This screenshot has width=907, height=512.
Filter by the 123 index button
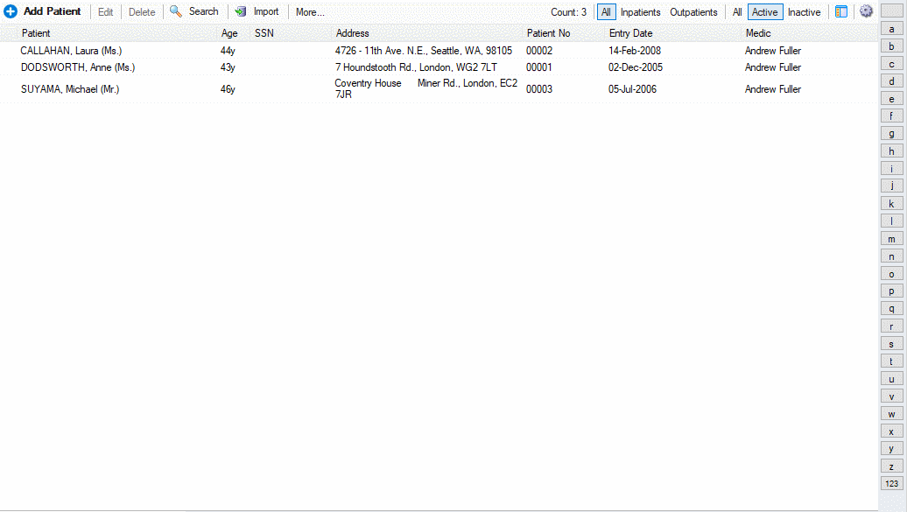tap(891, 483)
